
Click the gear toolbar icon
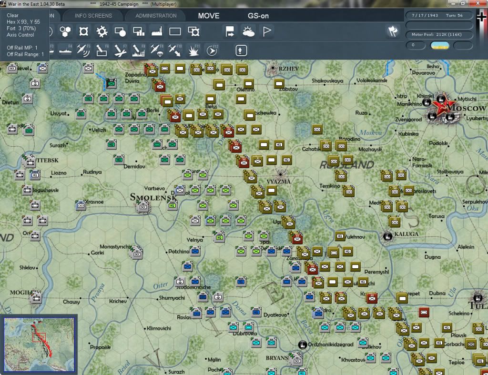pyautogui.click(x=102, y=31)
